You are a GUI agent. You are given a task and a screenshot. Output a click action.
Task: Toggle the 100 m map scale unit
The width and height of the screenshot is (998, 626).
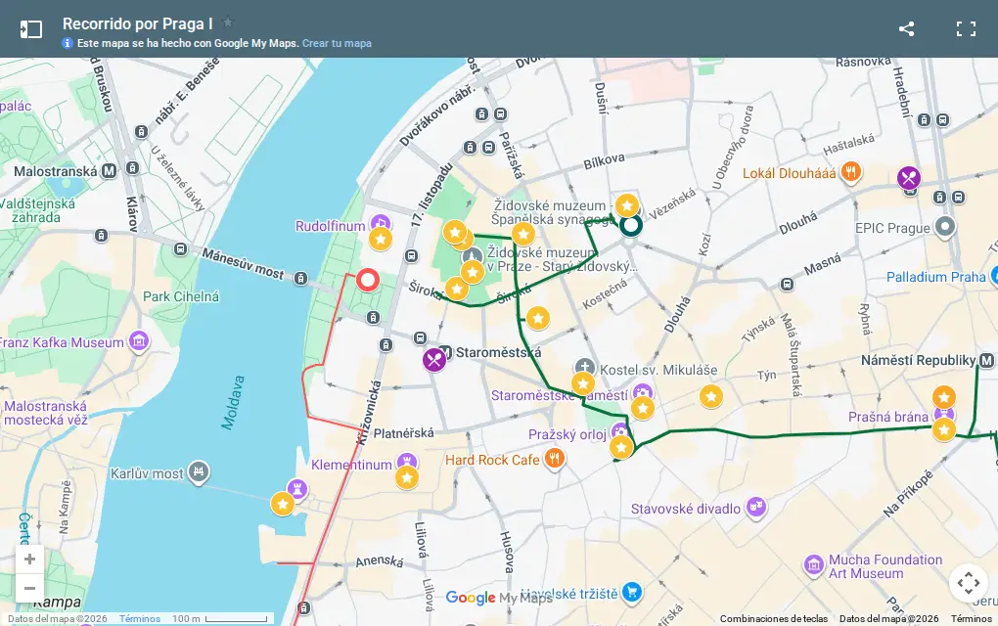coord(219,619)
